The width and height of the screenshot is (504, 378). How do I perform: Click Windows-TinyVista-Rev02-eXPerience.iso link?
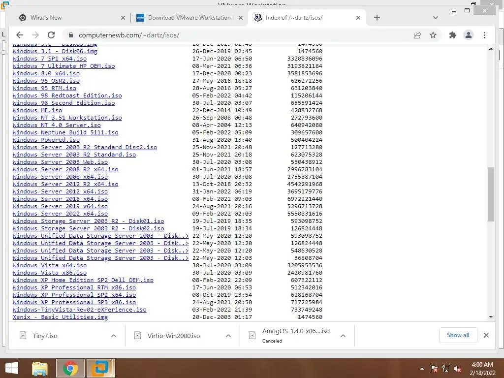pos(79,310)
